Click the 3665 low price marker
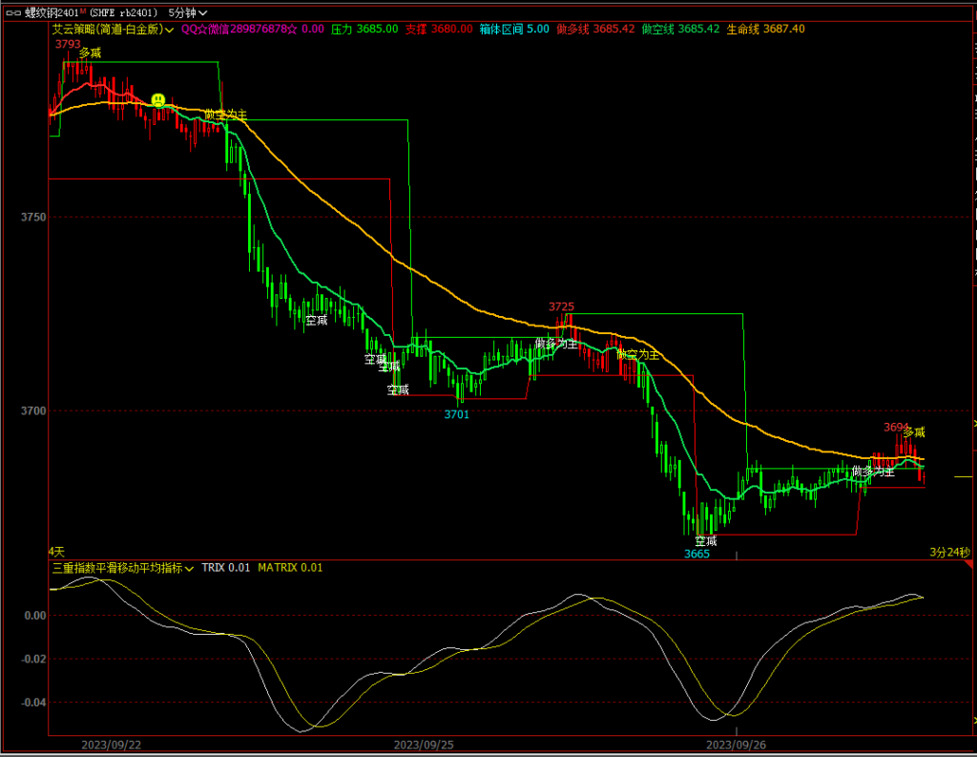 click(x=696, y=553)
